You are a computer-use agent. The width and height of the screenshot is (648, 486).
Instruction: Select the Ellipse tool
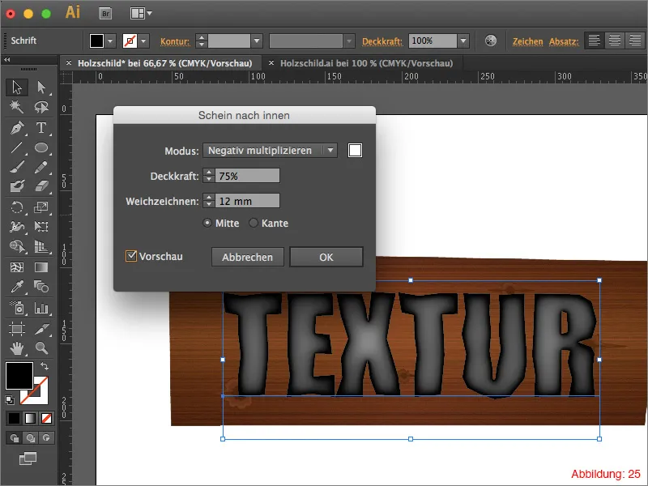(x=41, y=147)
